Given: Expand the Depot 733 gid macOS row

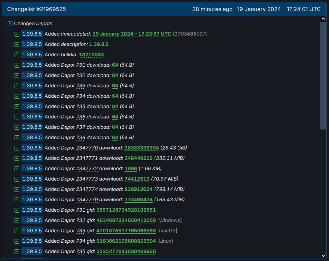Looking at the screenshot, I should coord(17,231).
